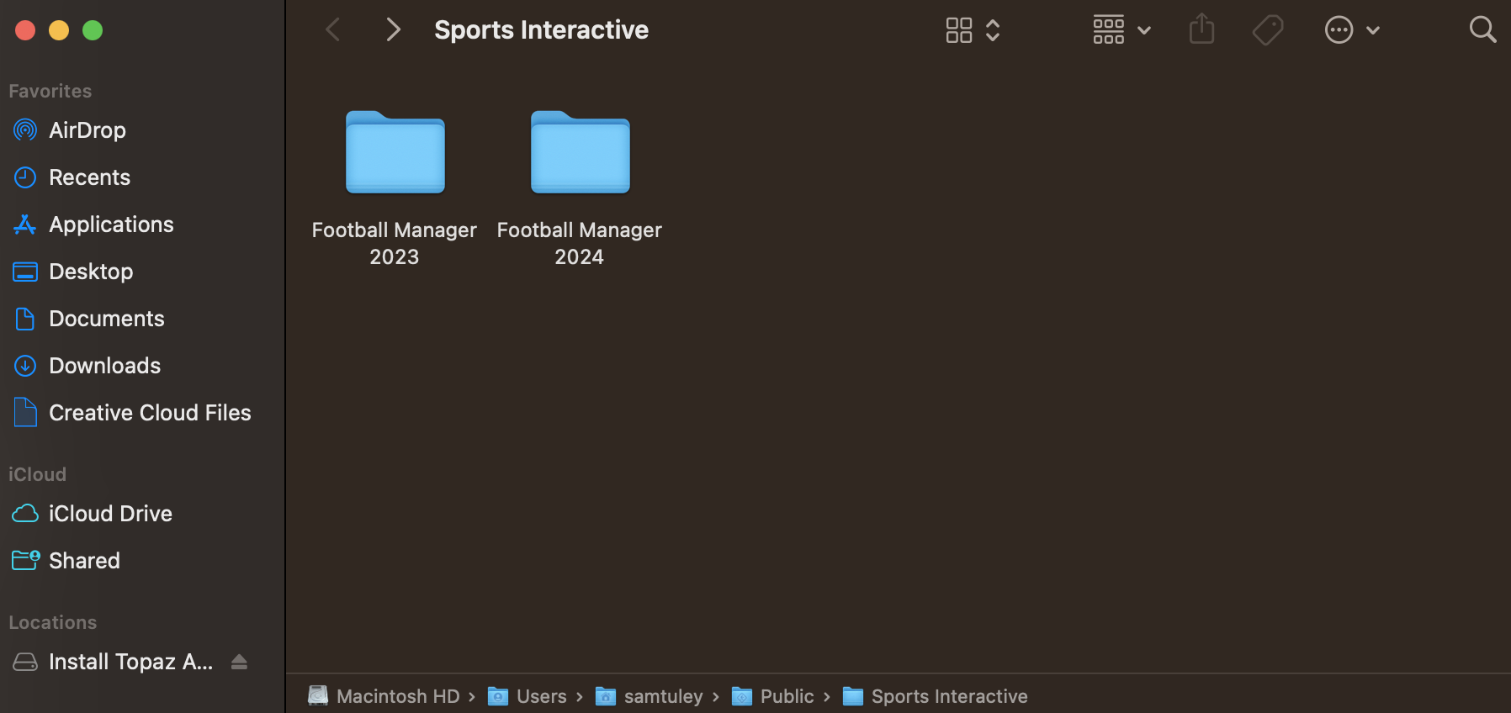Expand the Group By dropdown chevron
This screenshot has height=713, width=1511.
coord(1144,30)
